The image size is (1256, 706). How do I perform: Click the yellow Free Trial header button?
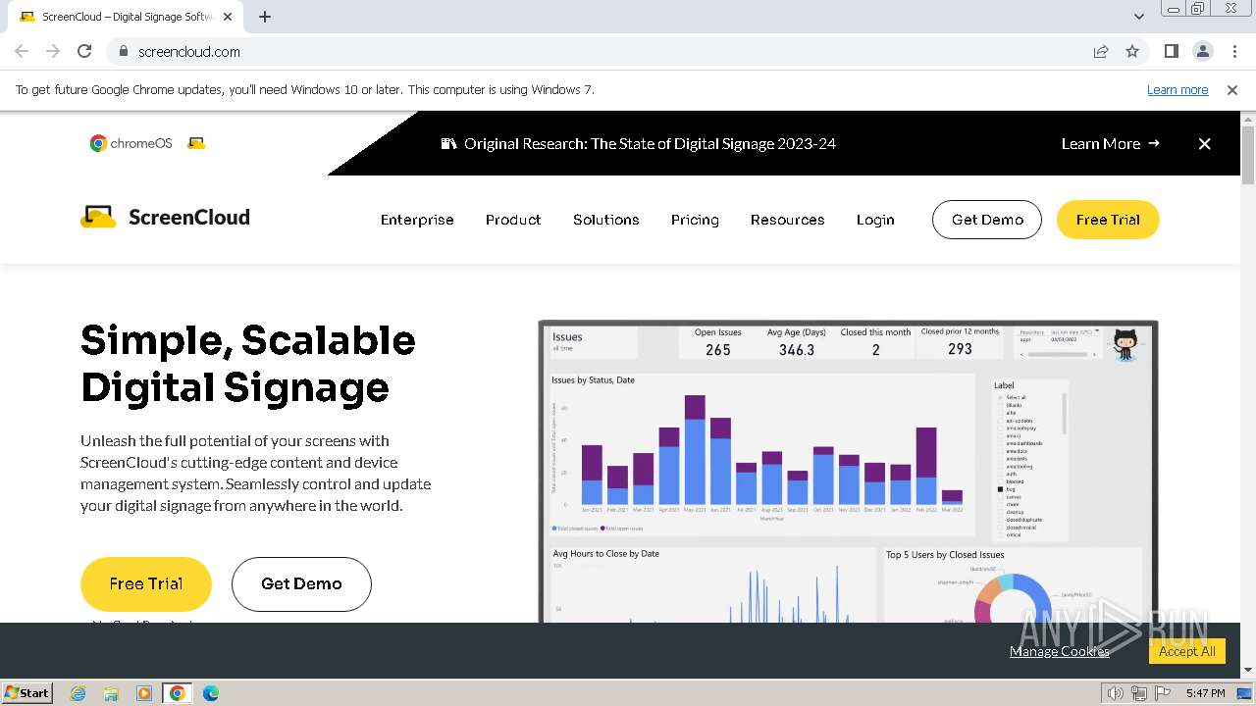click(x=1108, y=220)
